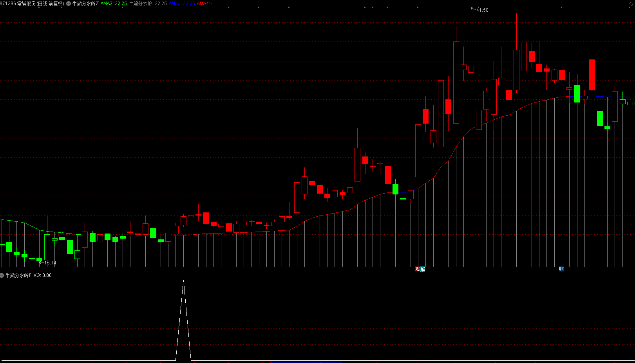Click the blue AMA3: 32.25 value
The width and height of the screenshot is (635, 363).
click(x=182, y=4)
